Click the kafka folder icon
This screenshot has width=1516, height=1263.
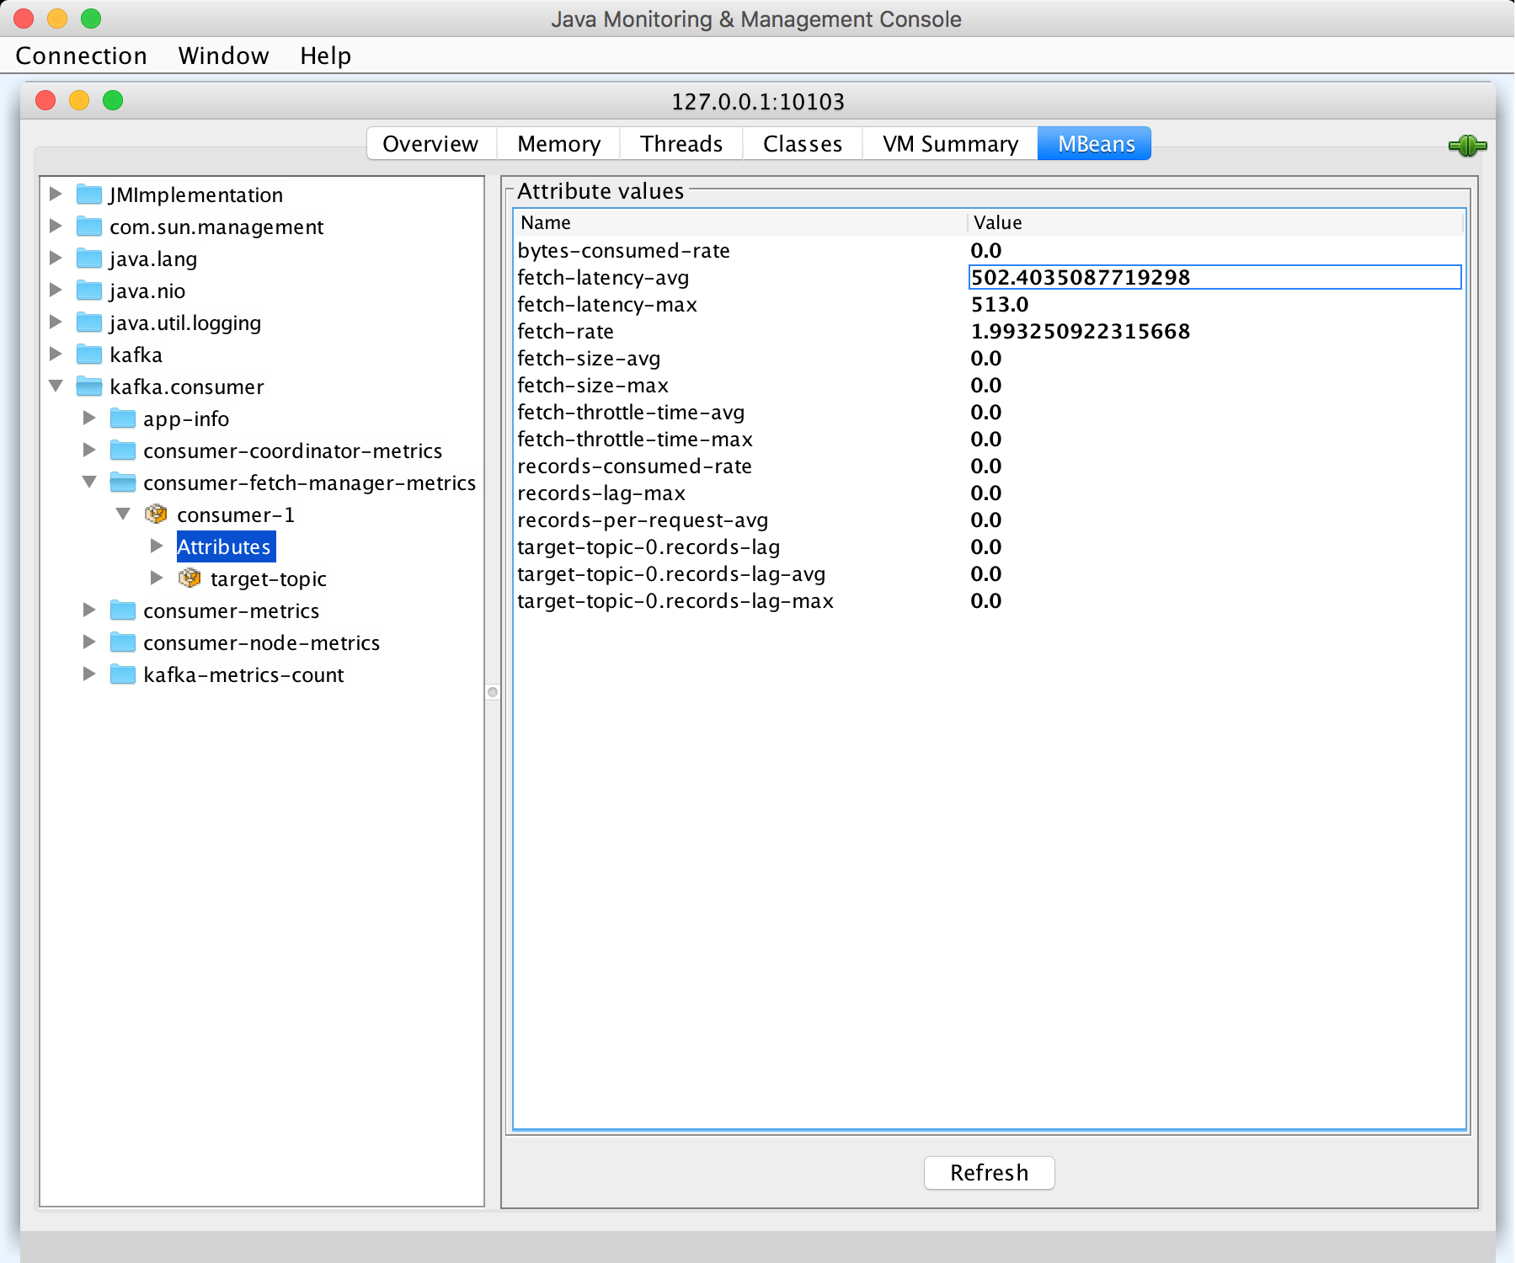point(89,354)
